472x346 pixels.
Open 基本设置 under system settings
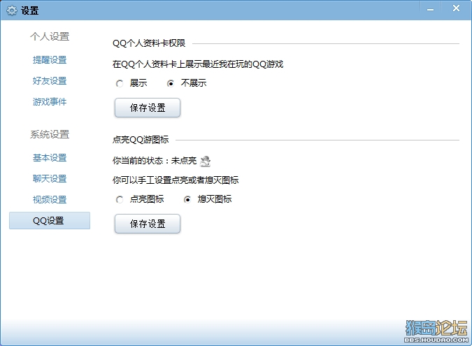pos(50,158)
